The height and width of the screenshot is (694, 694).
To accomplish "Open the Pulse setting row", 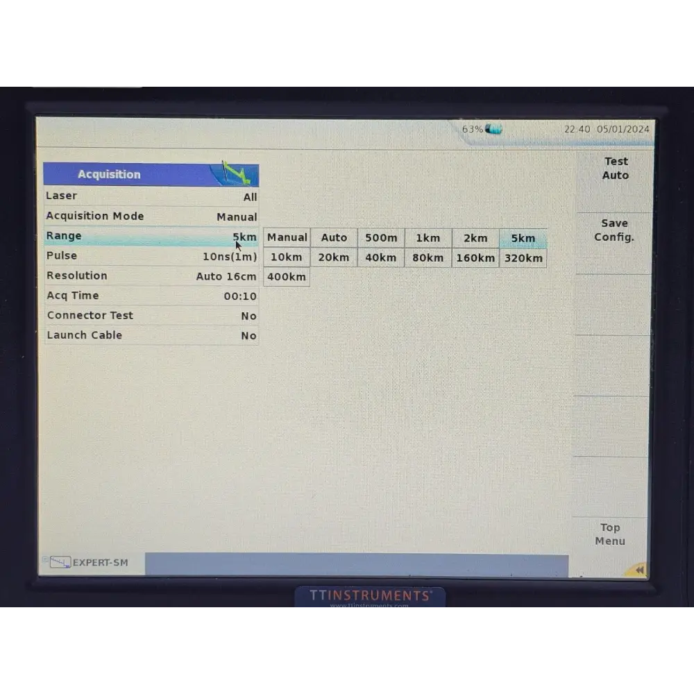I will click(151, 256).
